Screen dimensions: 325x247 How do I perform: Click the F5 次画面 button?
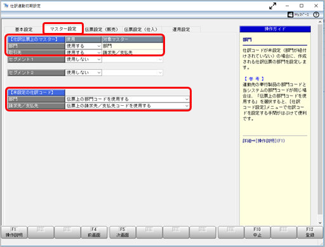(x=123, y=232)
